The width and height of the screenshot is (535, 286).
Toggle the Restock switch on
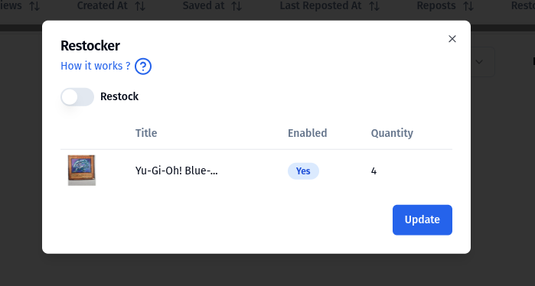(77, 97)
